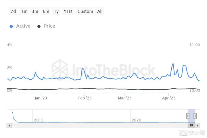Select the 7d time range
Image resolution: width=207 pixels, height=138 pixels.
coord(14,11)
